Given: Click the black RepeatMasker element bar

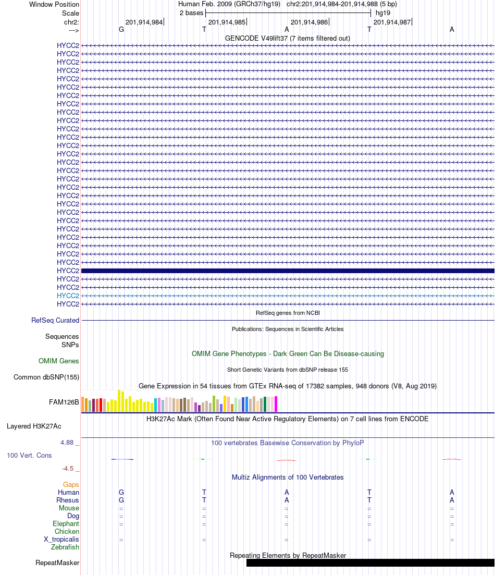Looking at the screenshot, I should 370,562.
